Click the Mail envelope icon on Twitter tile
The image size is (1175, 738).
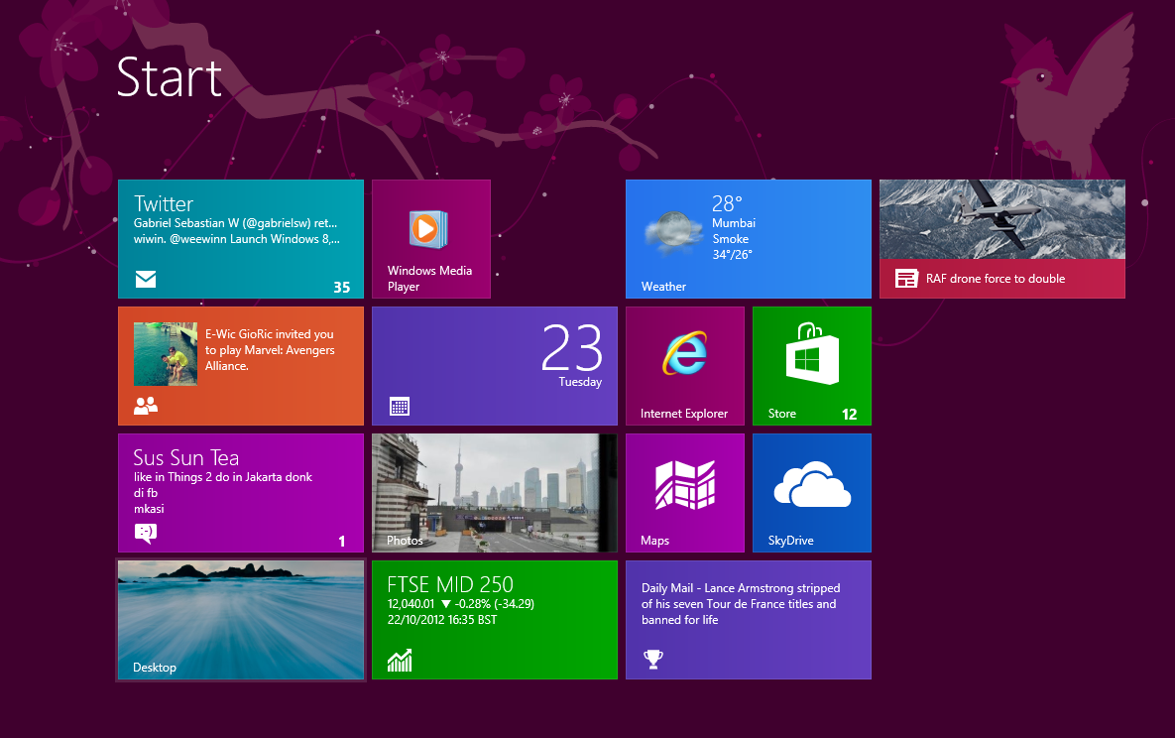146,279
